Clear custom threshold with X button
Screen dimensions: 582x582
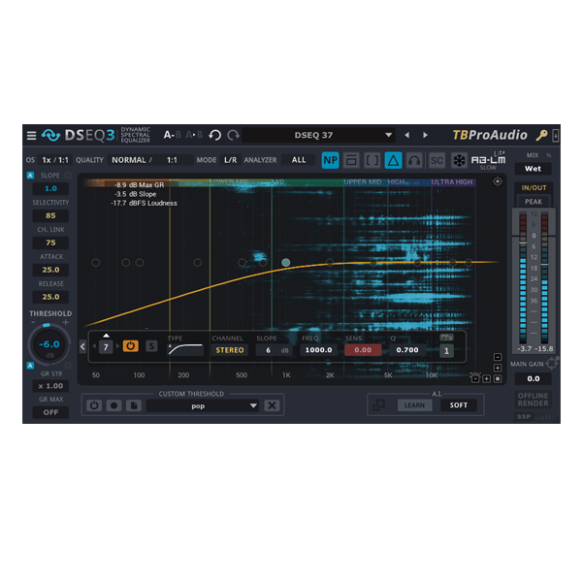[272, 405]
